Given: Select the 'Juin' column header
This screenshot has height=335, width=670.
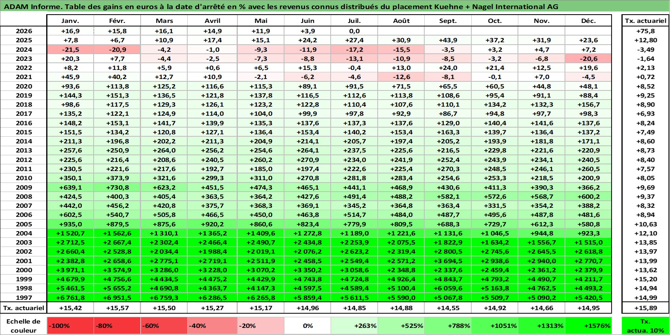Looking at the screenshot, I should point(308,21).
